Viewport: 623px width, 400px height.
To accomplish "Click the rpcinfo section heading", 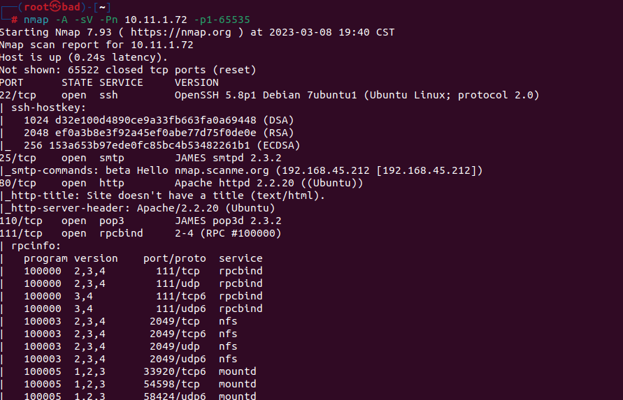I will tap(36, 246).
